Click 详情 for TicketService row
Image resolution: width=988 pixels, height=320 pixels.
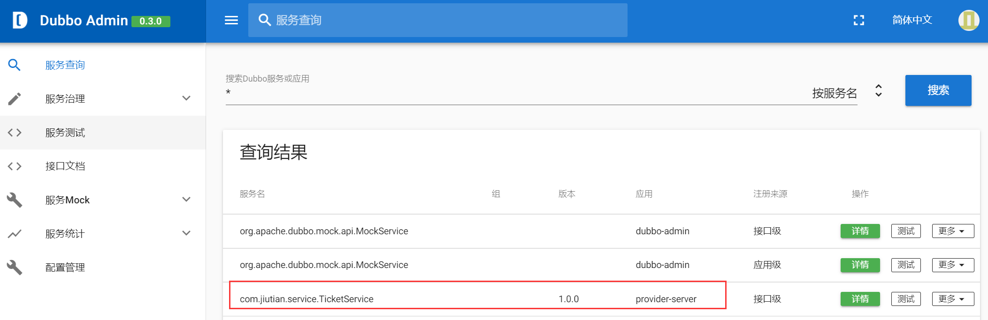[860, 299]
